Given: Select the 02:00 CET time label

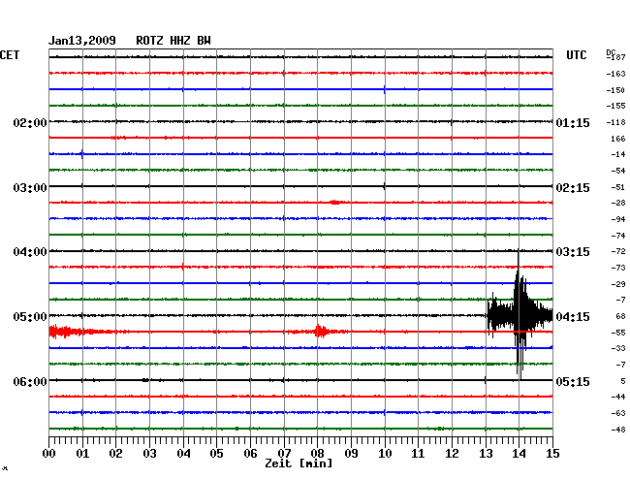Looking at the screenshot, I should pyautogui.click(x=30, y=122).
